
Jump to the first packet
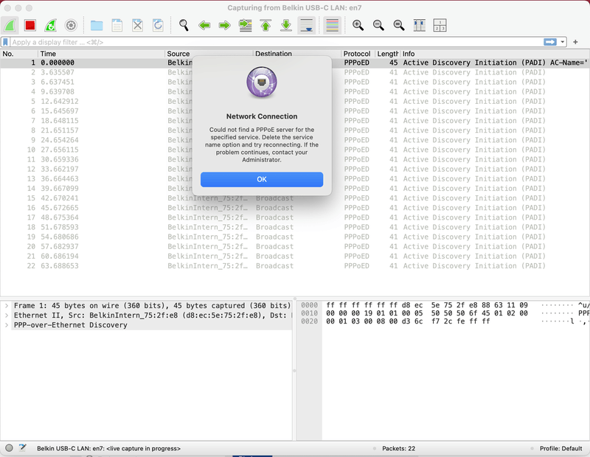pyautogui.click(x=265, y=26)
